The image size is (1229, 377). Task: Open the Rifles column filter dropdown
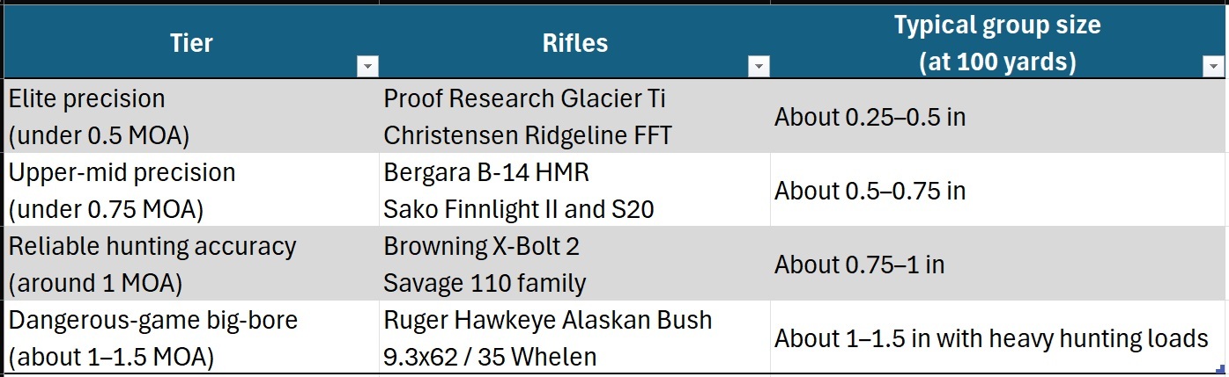pyautogui.click(x=759, y=67)
